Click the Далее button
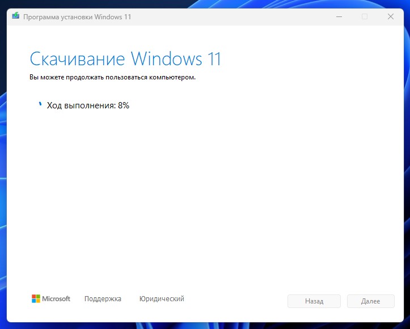 coord(370,301)
